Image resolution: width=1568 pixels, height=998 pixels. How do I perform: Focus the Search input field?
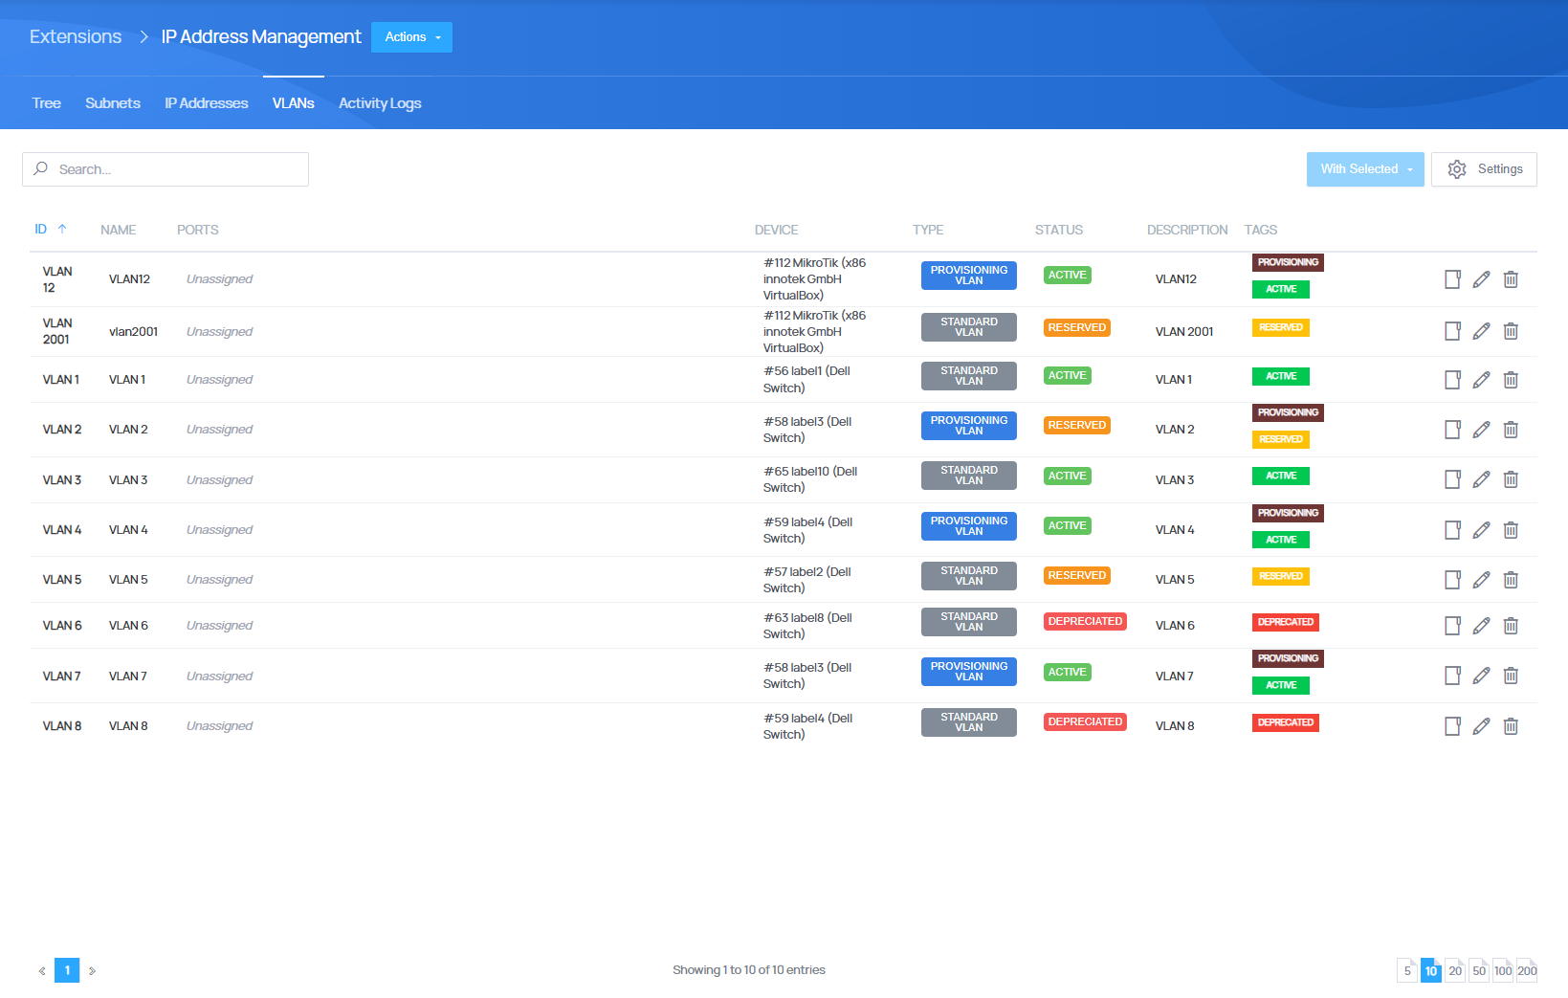pos(166,169)
